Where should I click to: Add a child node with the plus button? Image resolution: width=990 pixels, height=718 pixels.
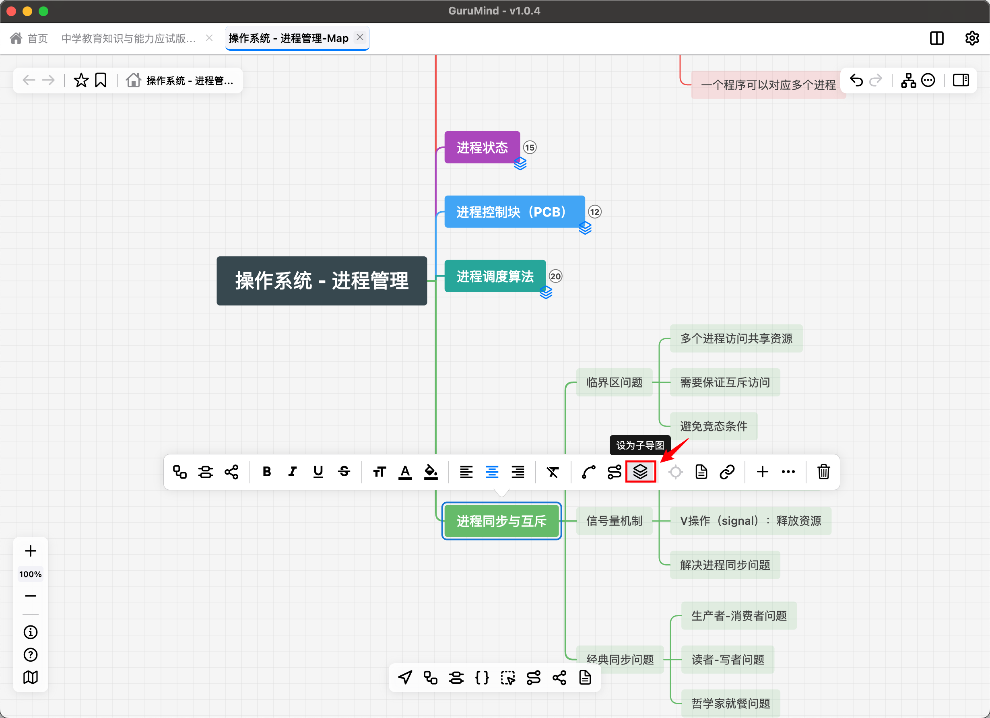(x=763, y=472)
